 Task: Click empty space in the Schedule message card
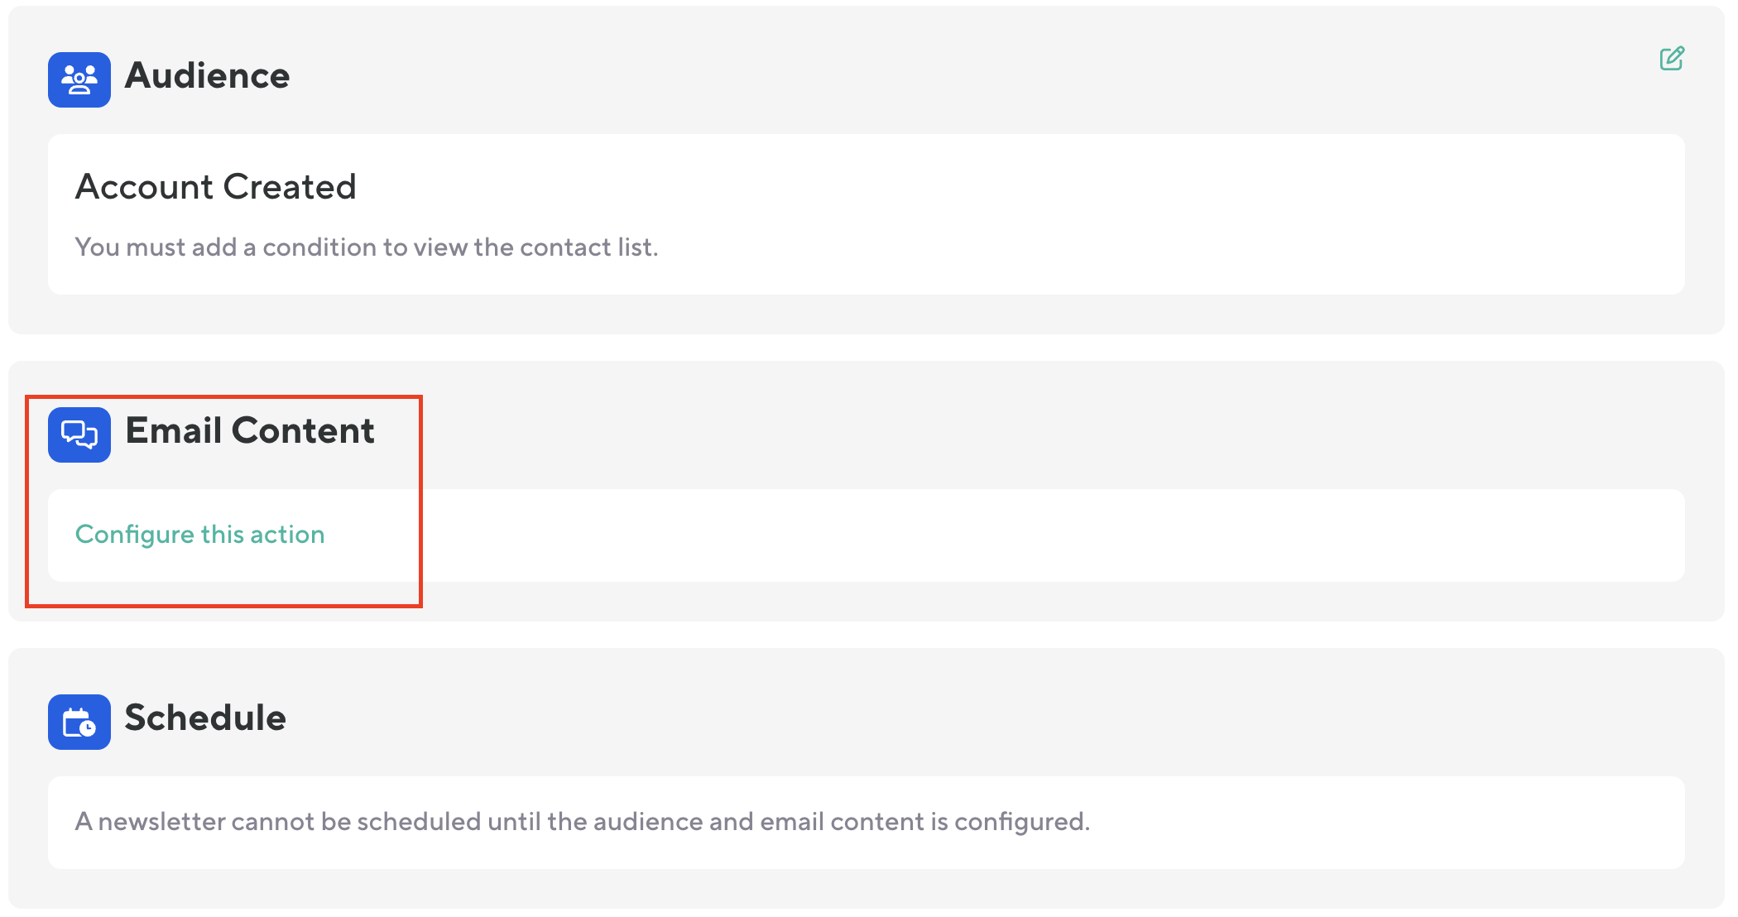point(1407,823)
